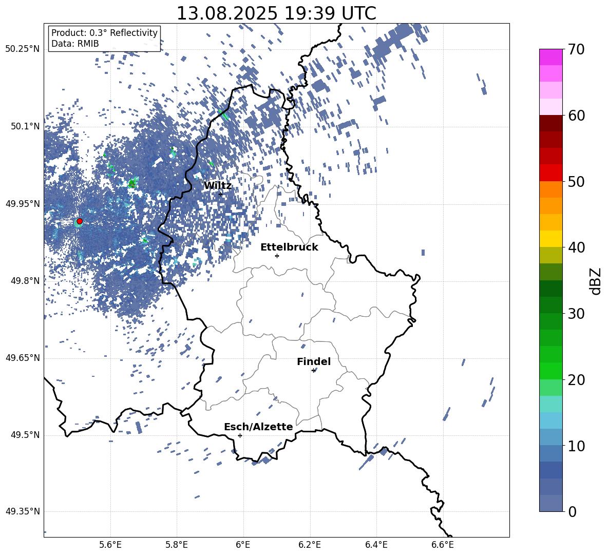
Task: Click the Data: RMIB text
Action: (75, 44)
